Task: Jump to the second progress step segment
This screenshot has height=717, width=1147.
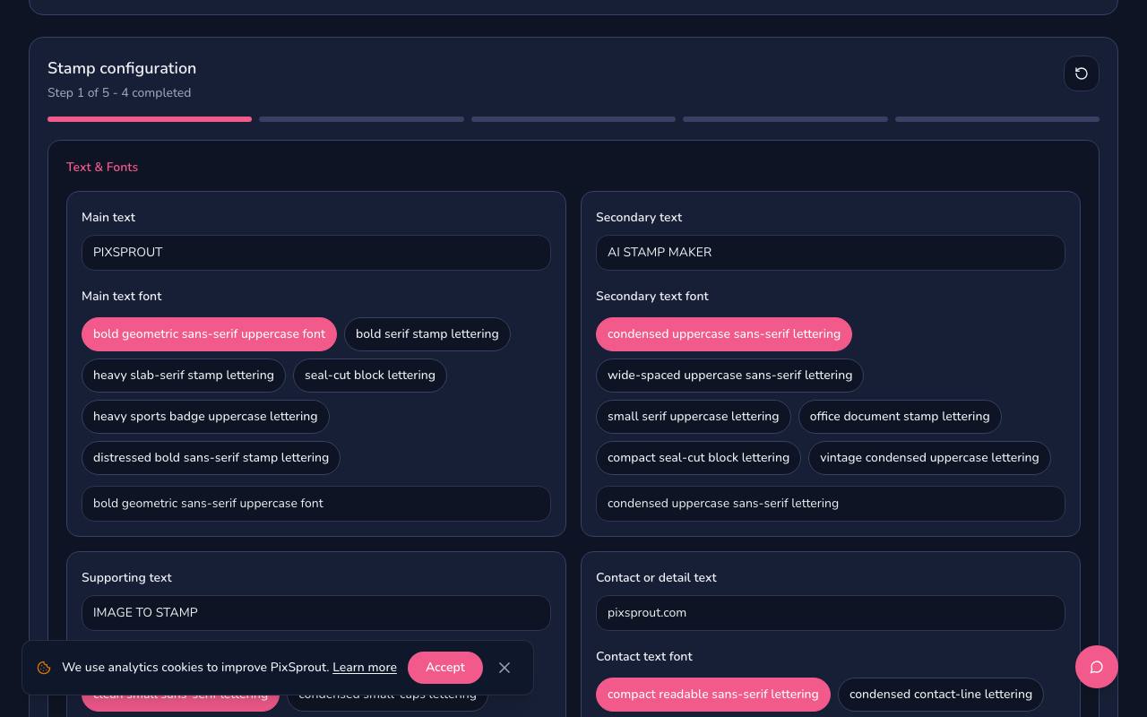Action: [361, 119]
